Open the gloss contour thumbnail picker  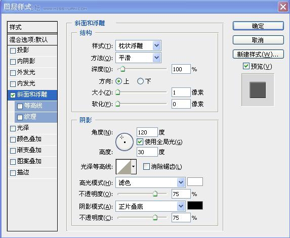pyautogui.click(x=126, y=167)
